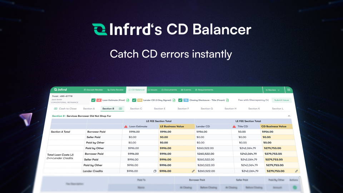The image size is (343, 193).
Task: Edit the Lender Credits LE Business Value pencil
Action: [x=193, y=171]
